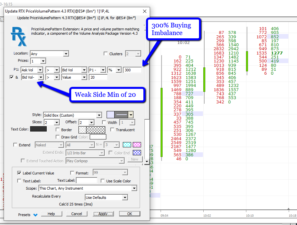Click the dialog scrollbar down arrow

tap(147, 162)
